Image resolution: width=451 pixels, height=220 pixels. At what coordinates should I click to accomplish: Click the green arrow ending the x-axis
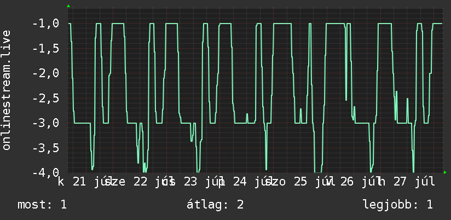[445, 172]
